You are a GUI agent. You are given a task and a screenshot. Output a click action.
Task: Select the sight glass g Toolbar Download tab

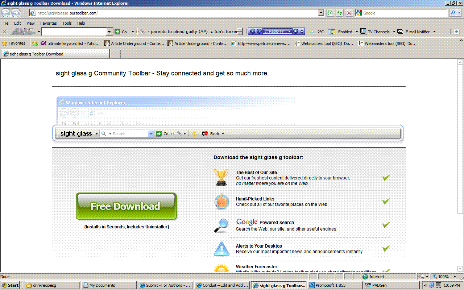point(55,54)
